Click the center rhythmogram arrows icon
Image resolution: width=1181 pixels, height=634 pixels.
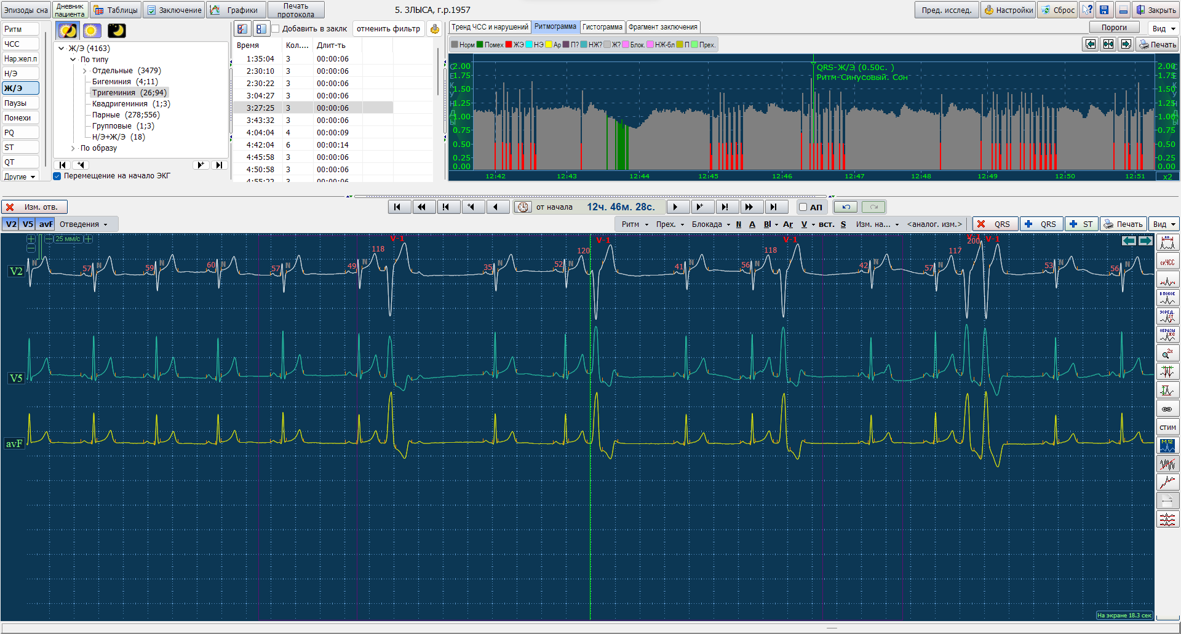tap(1108, 44)
